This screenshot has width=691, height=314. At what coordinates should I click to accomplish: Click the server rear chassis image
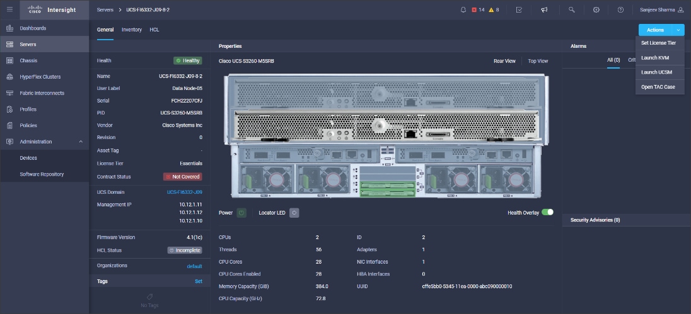pyautogui.click(x=386, y=136)
